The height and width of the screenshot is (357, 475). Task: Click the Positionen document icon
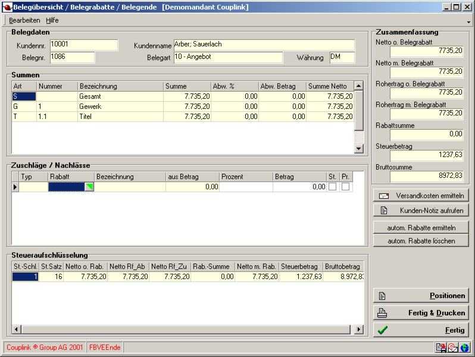coord(383,296)
